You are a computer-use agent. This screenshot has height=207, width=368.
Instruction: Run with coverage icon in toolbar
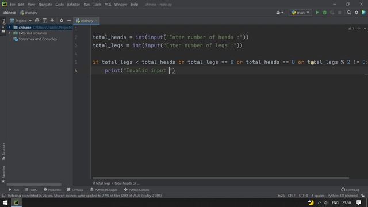point(332,13)
